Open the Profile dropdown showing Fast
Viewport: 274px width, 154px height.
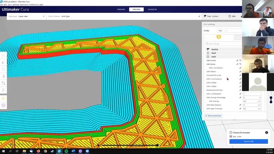(x=229, y=30)
